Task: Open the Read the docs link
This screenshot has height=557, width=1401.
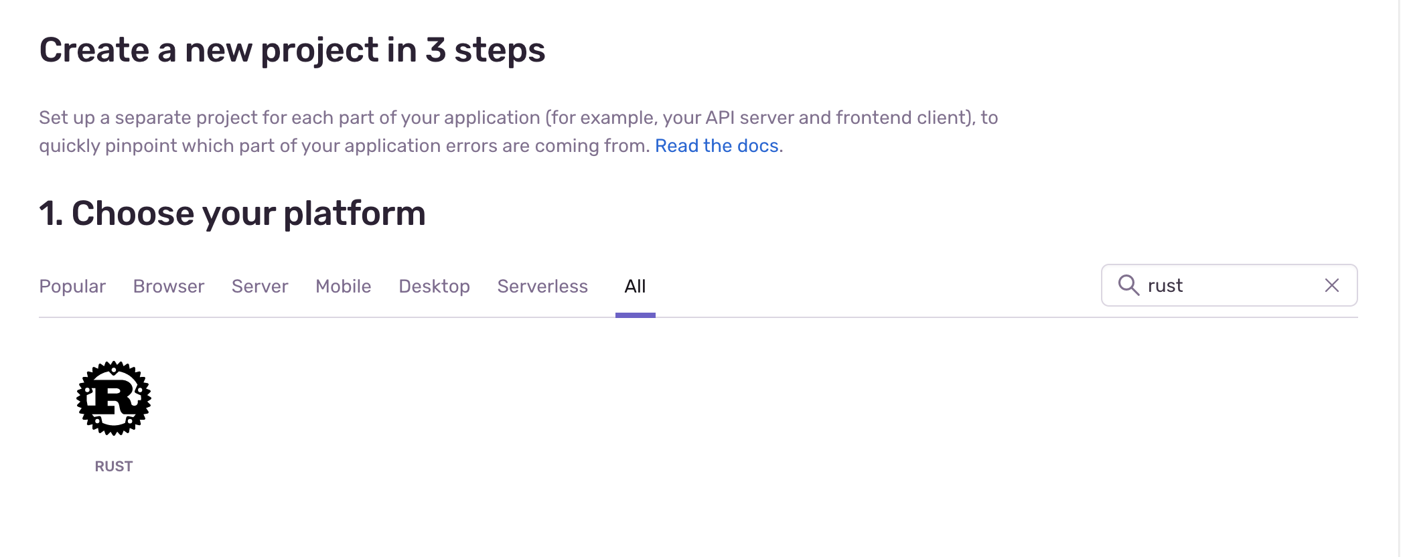Action: [717, 146]
